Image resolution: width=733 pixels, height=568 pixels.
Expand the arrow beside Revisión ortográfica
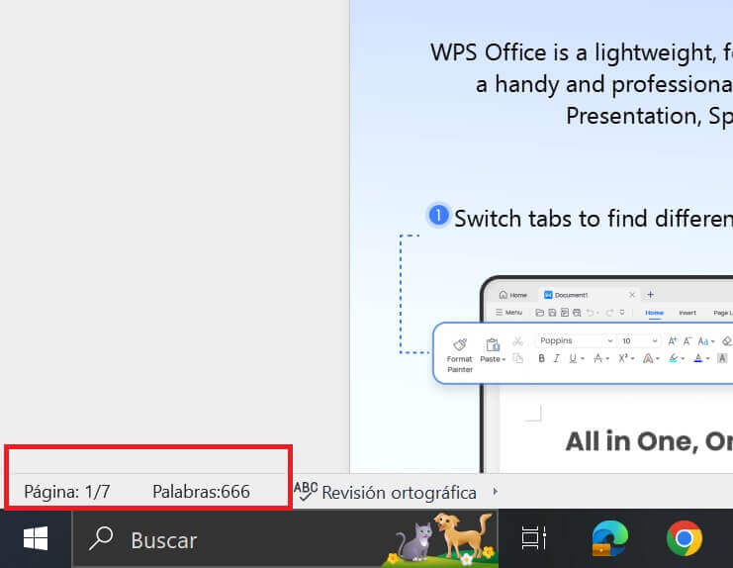coord(495,492)
